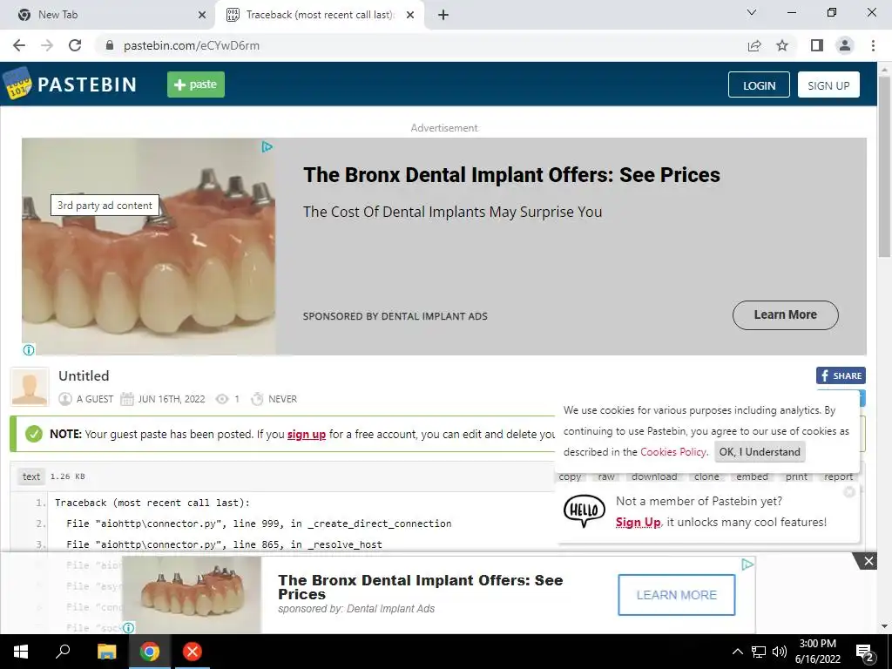Click the download button

(654, 476)
